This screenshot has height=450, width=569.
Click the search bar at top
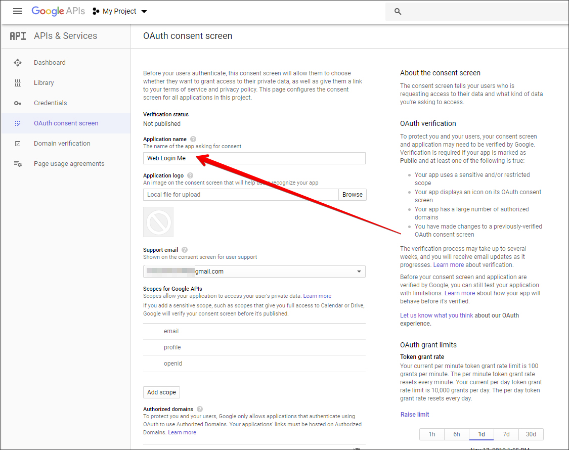pyautogui.click(x=477, y=11)
